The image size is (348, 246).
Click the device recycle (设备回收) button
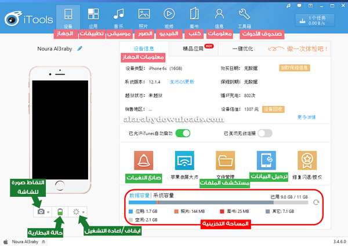coord(273,109)
